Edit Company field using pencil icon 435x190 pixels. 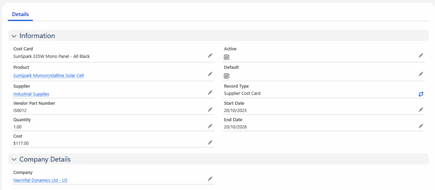[x=210, y=179]
